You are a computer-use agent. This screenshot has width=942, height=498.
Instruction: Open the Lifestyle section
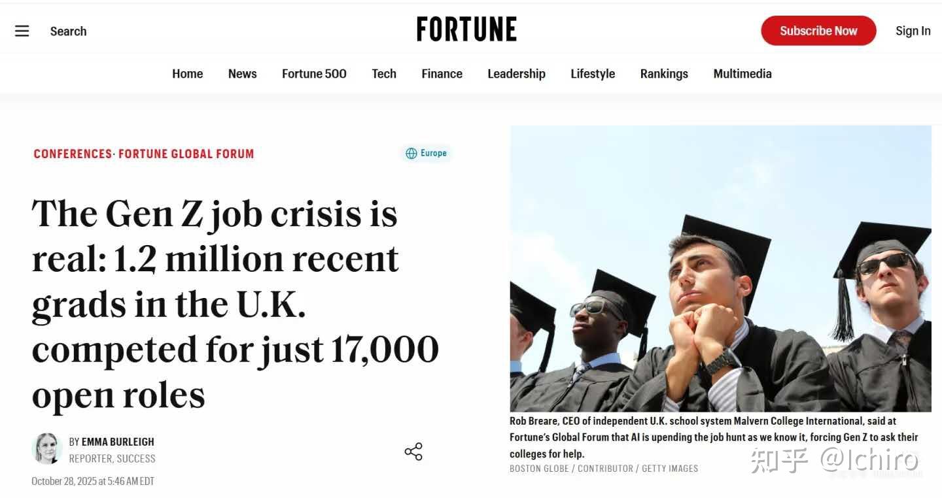point(593,74)
